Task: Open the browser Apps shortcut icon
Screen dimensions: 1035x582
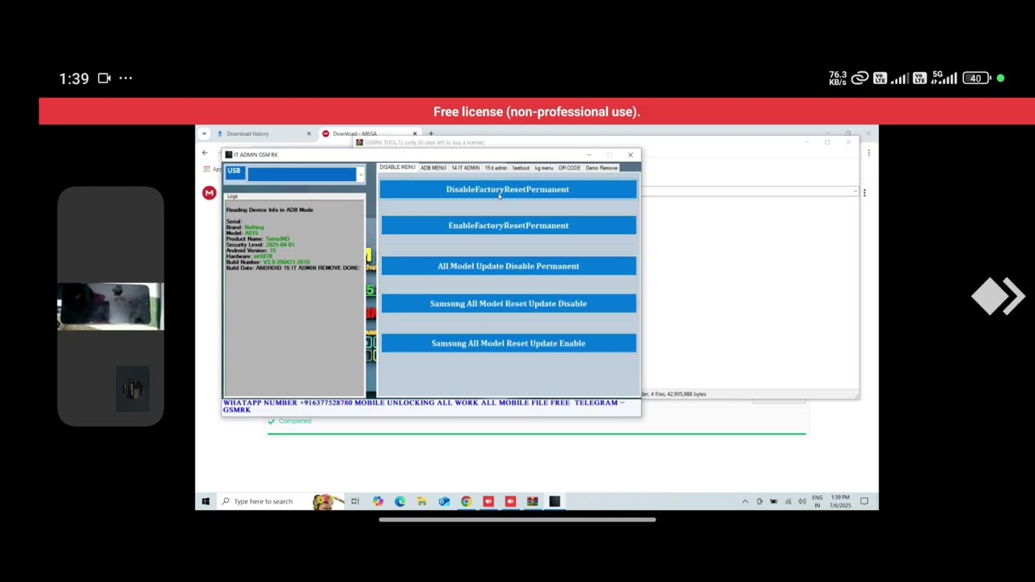Action: (x=207, y=169)
